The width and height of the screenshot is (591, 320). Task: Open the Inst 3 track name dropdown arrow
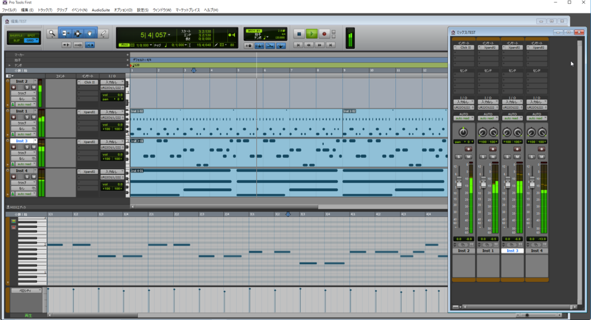pos(35,141)
